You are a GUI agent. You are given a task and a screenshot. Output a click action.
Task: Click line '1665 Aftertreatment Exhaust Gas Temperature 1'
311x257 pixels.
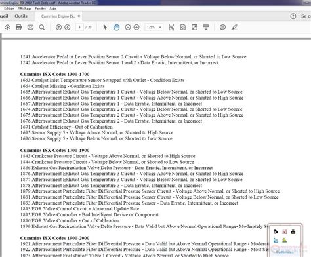(131, 92)
